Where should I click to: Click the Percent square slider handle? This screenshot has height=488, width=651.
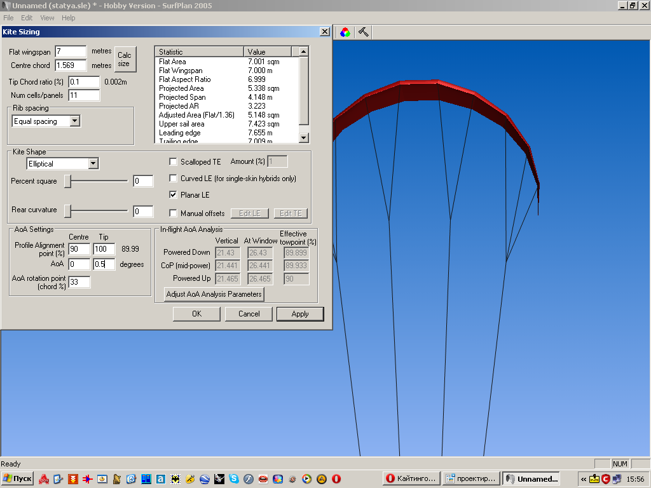[67, 182]
